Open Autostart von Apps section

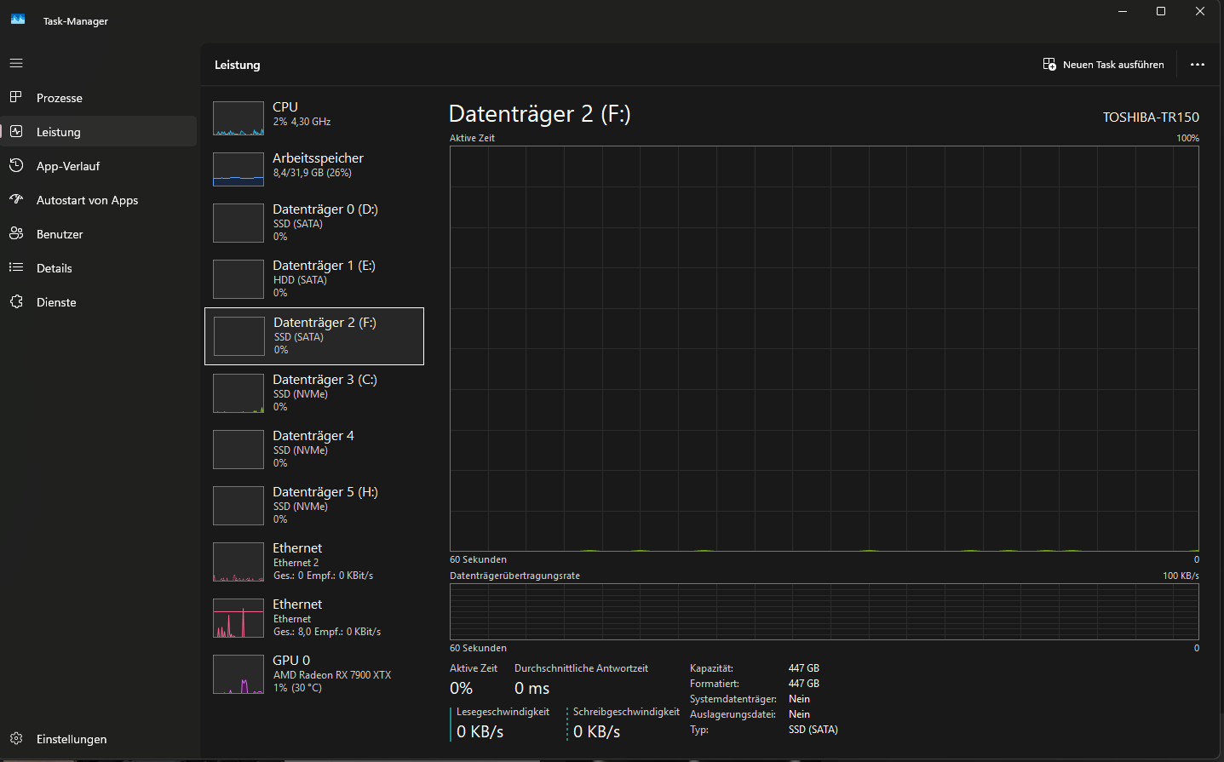(x=15, y=199)
